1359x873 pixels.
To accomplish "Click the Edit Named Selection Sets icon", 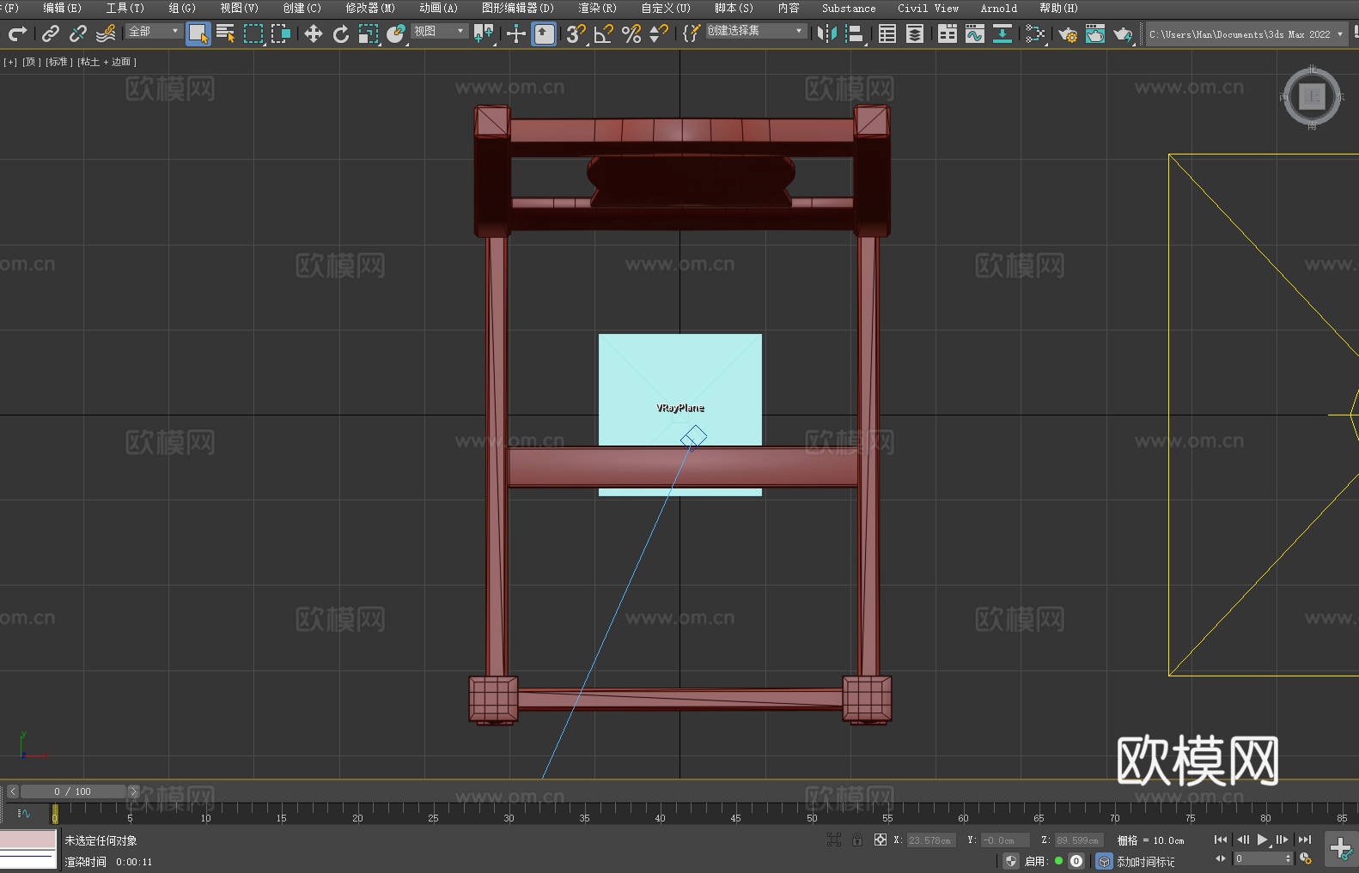I will click(x=691, y=33).
